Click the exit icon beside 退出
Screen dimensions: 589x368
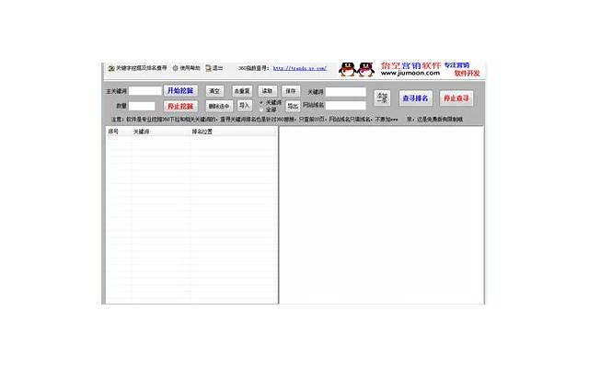point(208,68)
